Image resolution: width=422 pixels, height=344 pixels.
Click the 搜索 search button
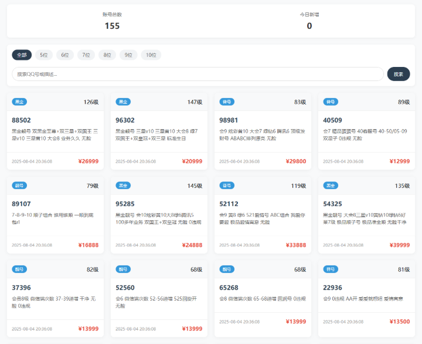399,74
